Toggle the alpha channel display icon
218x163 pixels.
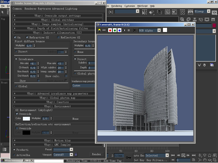pos(124,30)
